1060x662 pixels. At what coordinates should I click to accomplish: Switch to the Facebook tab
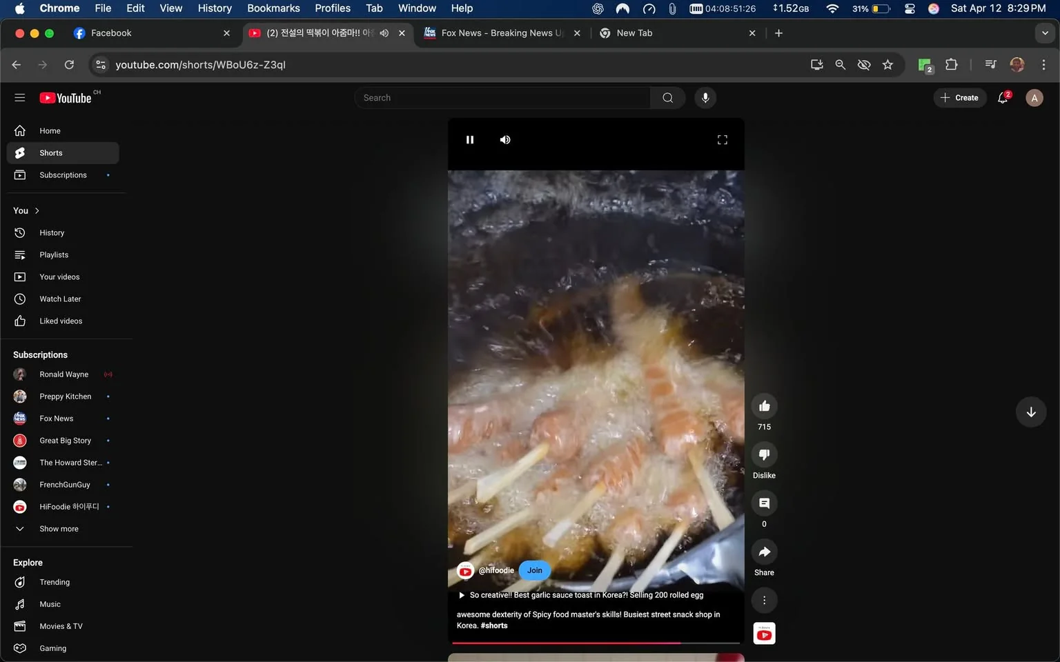tap(152, 33)
